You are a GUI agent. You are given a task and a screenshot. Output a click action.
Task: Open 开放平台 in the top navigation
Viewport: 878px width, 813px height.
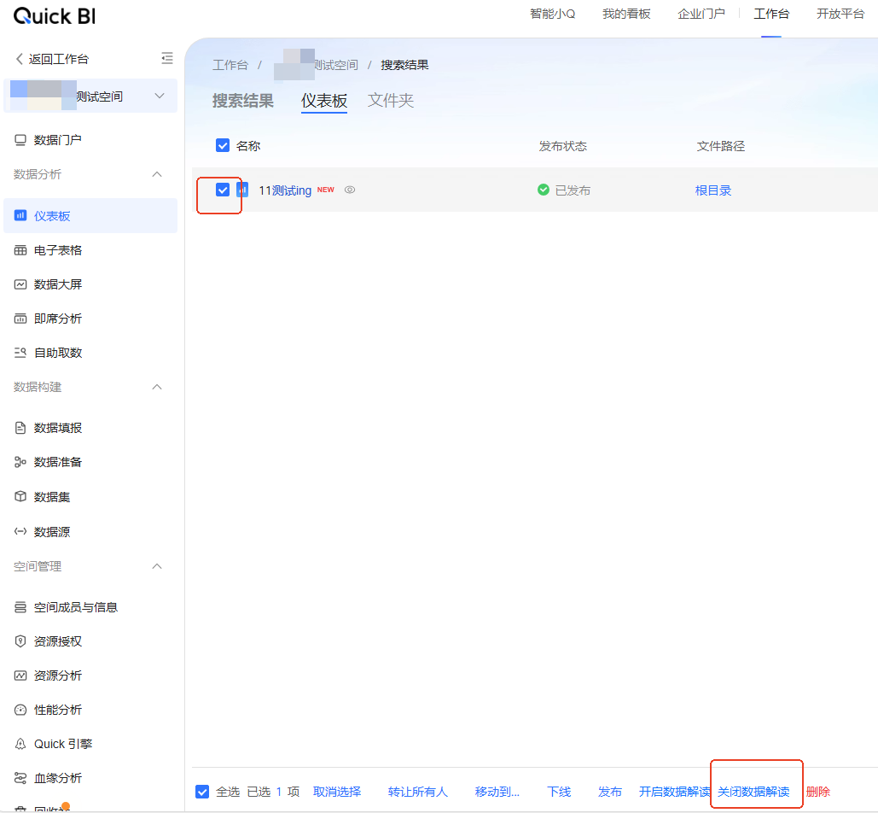tap(840, 14)
